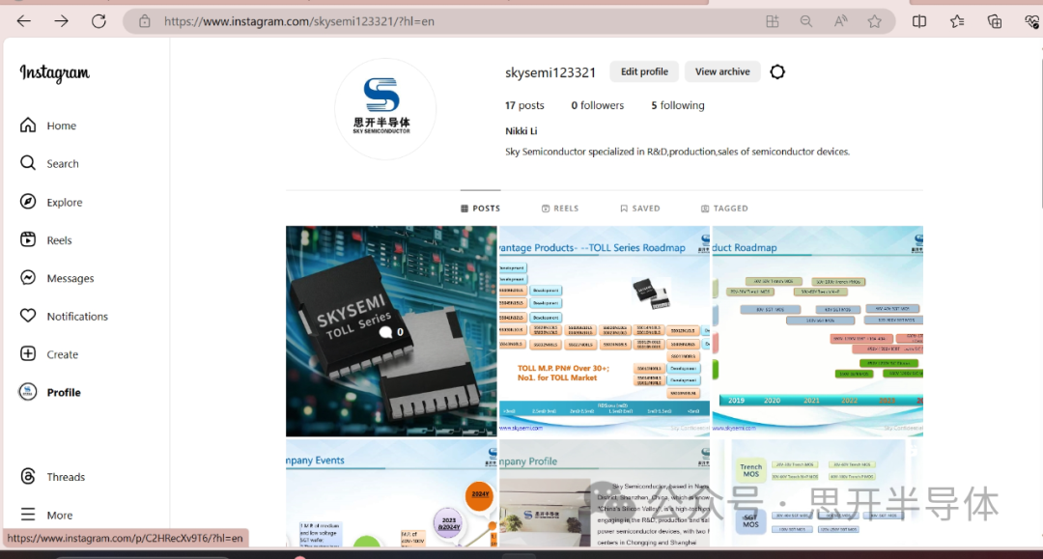Click the Instagram logo
The height and width of the screenshot is (559, 1043).
[54, 73]
